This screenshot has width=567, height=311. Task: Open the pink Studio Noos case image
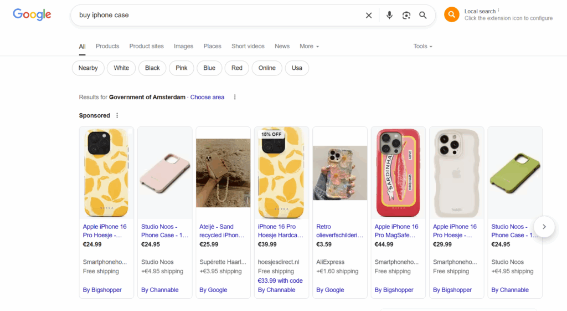(165, 173)
